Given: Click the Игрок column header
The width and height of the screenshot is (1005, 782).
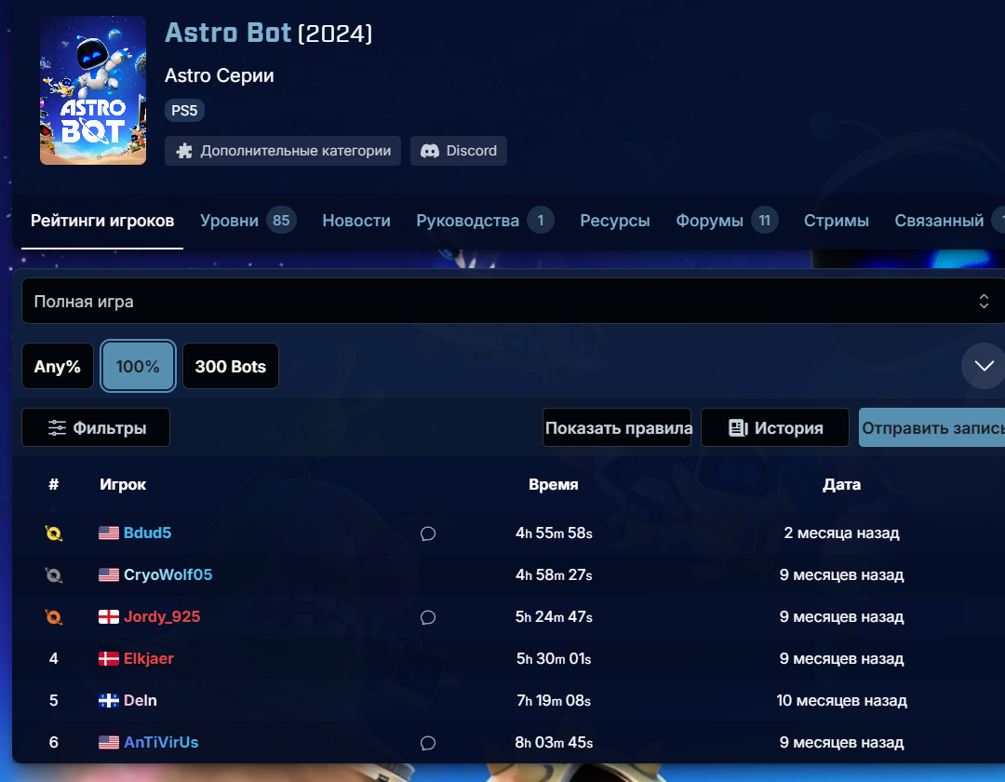Looking at the screenshot, I should pos(123,485).
